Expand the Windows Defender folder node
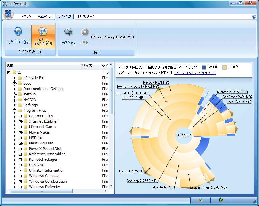The height and width of the screenshot is (206, 259). [20, 187]
